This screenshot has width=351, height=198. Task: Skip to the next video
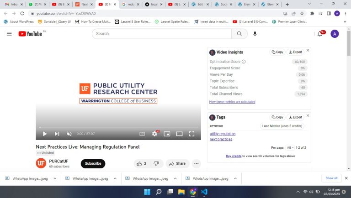click(57, 134)
